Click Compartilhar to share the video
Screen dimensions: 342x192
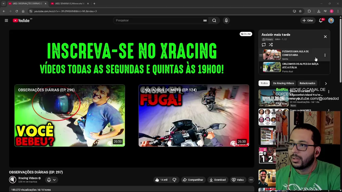(193, 180)
